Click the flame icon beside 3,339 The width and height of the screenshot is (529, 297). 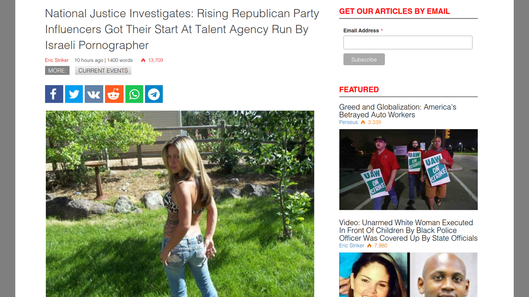coord(363,122)
